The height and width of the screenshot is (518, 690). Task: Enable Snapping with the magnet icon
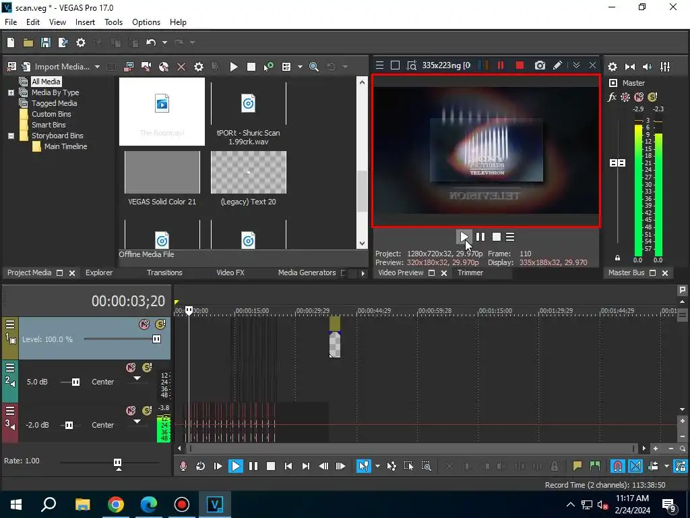[618, 466]
